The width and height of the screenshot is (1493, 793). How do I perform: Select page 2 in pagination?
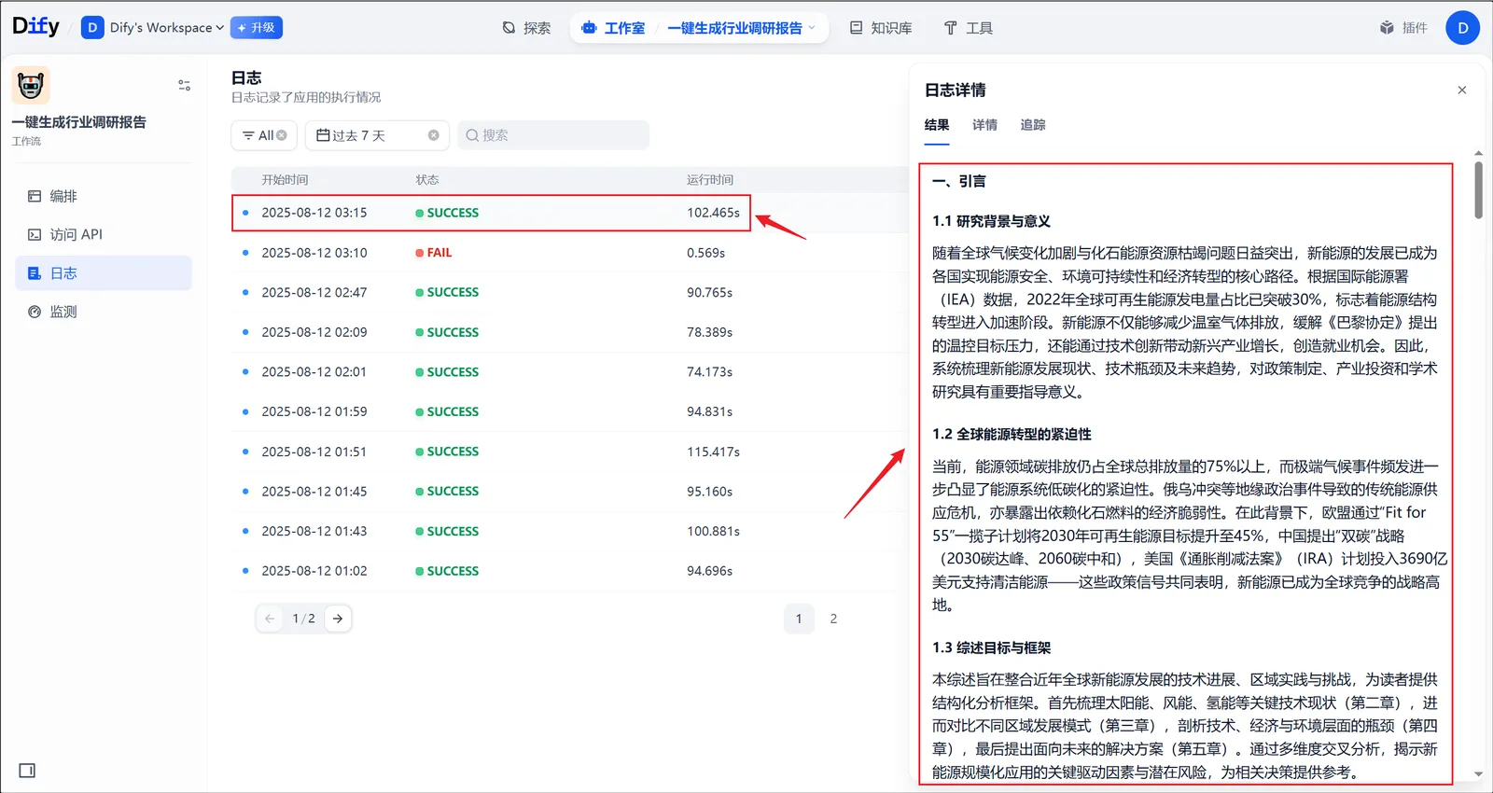[x=833, y=619]
